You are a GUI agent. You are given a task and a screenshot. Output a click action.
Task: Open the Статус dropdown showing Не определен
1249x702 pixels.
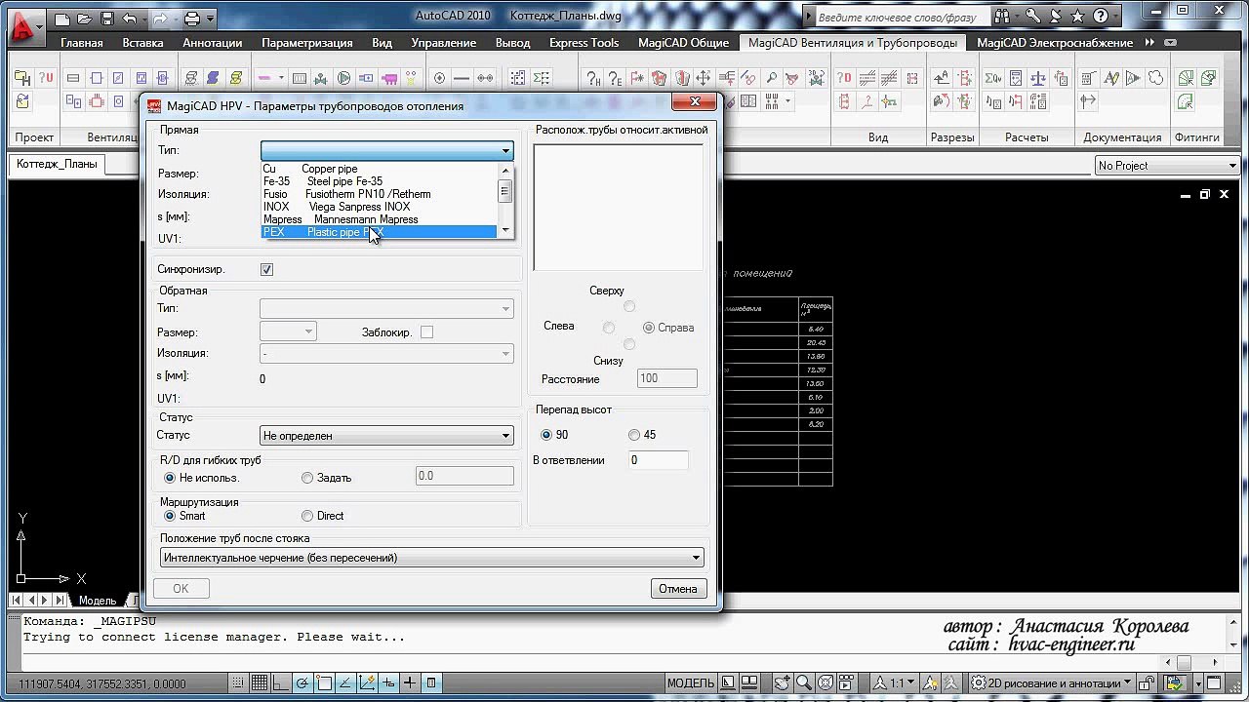[386, 436]
